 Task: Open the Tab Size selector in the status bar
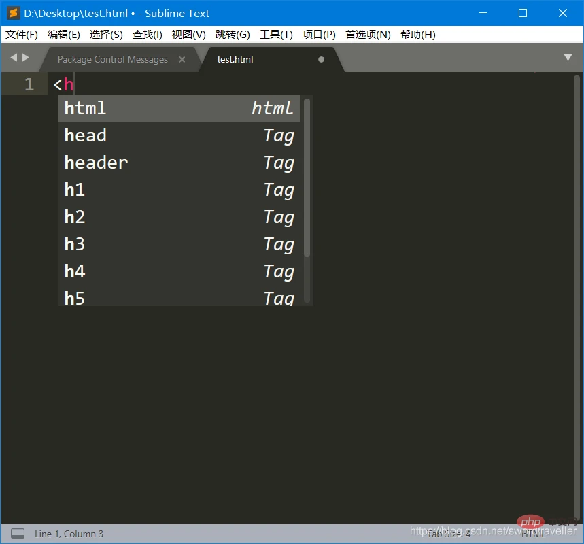coord(449,534)
